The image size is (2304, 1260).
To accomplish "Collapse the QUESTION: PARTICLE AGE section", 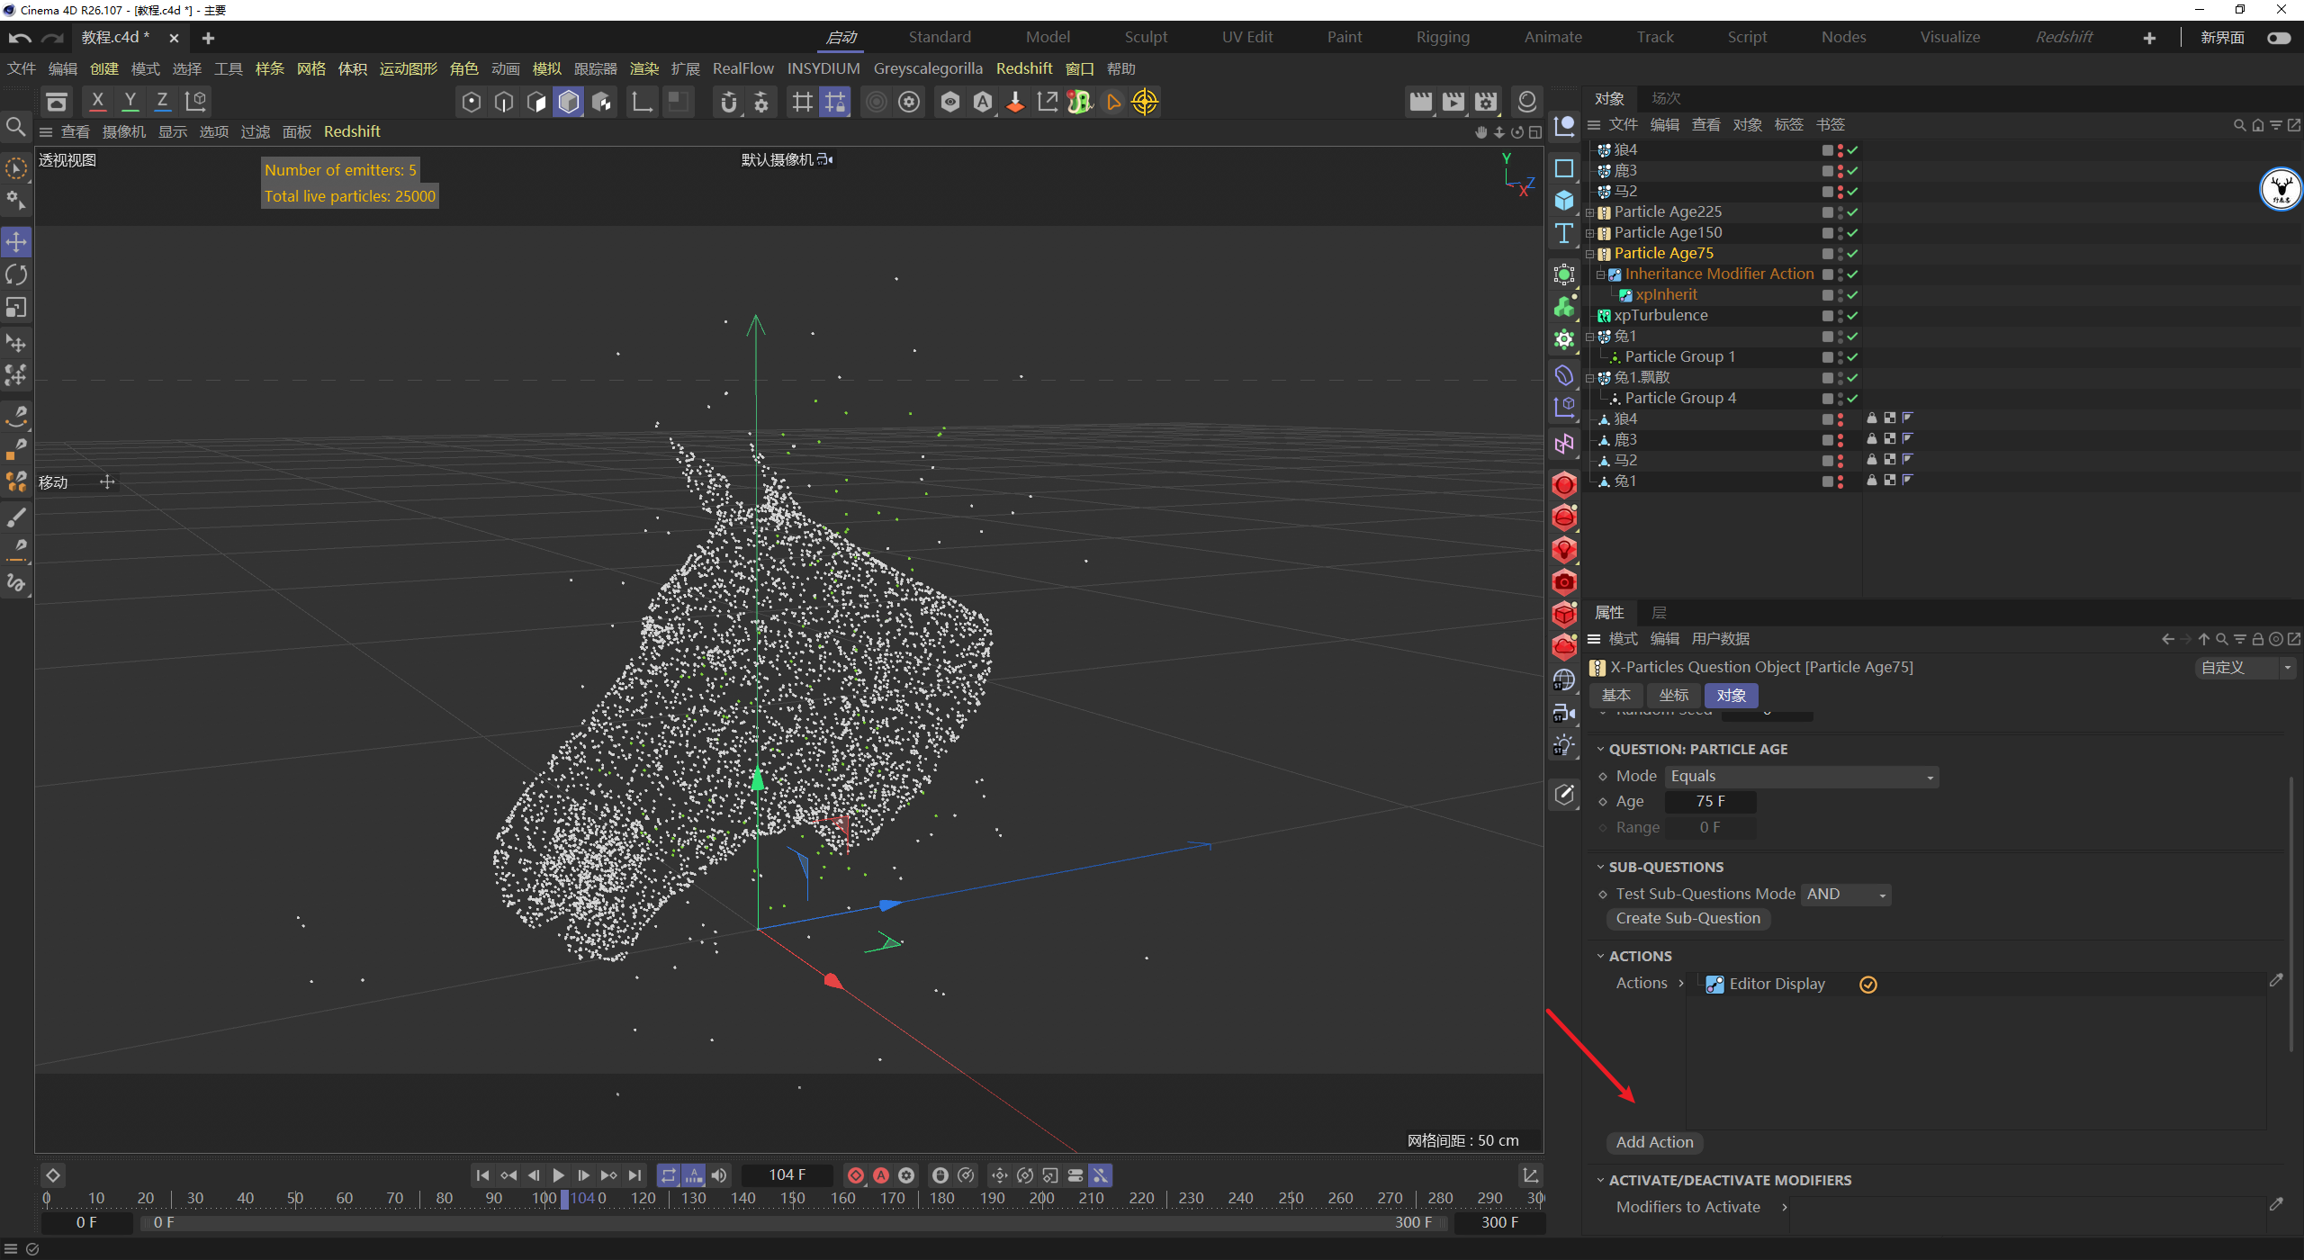I will click(1600, 749).
